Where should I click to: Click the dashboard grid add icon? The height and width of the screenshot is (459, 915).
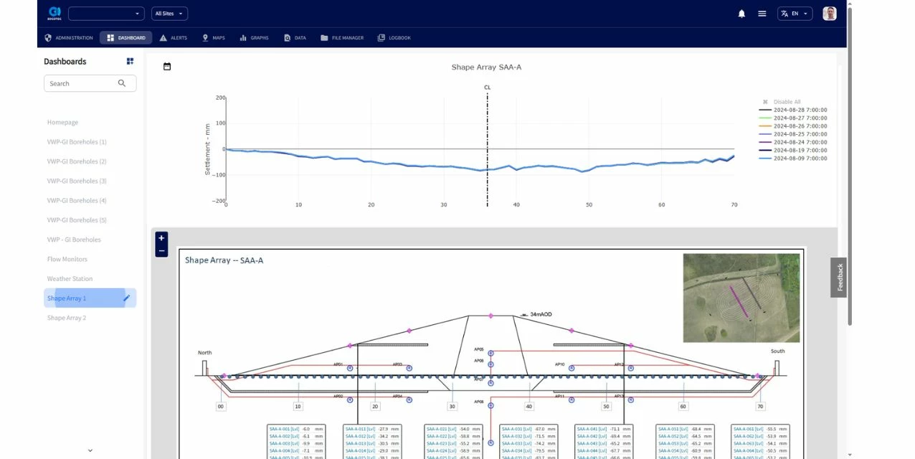pos(130,62)
